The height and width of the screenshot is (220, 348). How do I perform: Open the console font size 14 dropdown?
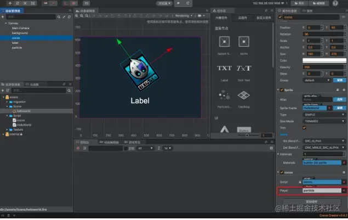[167, 148]
